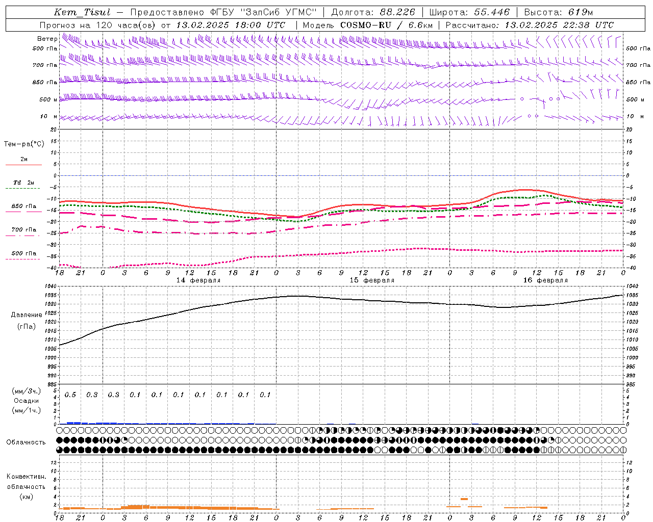Click the 500 гПа temperature legend entry
Screen dimensions: 653x522
tap(24, 255)
